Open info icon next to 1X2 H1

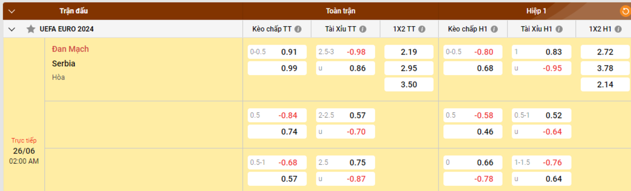click(x=617, y=29)
